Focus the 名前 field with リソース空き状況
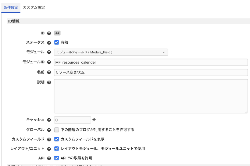The image size is (250, 166). (151, 72)
